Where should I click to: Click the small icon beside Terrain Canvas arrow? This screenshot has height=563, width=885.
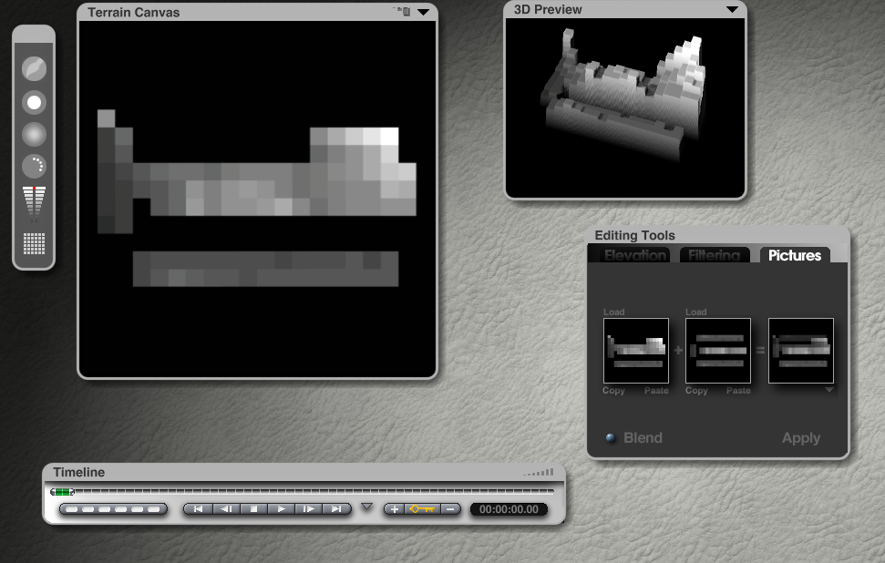[x=402, y=12]
